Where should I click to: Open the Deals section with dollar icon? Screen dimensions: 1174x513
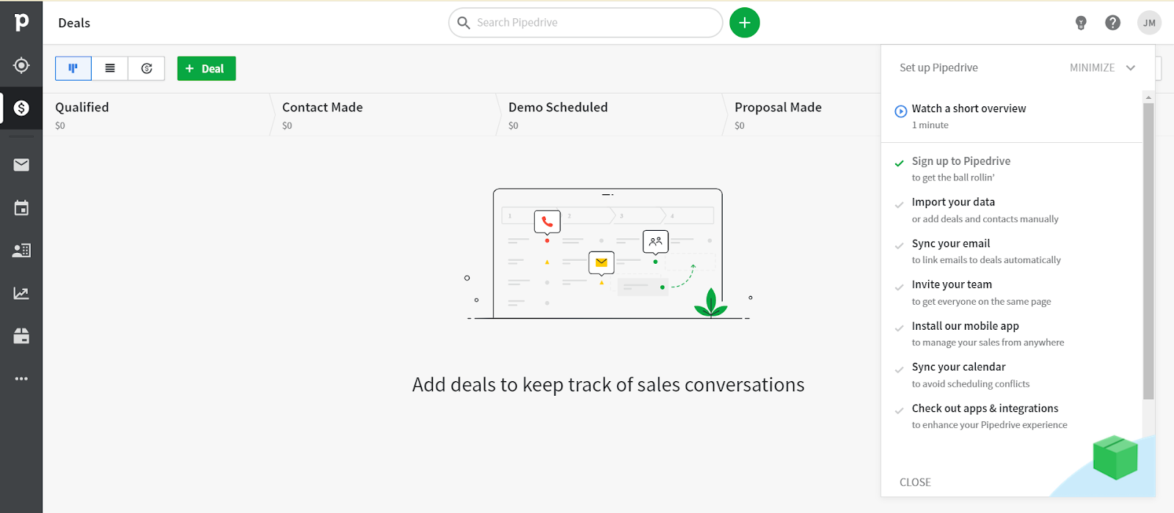tap(21, 108)
